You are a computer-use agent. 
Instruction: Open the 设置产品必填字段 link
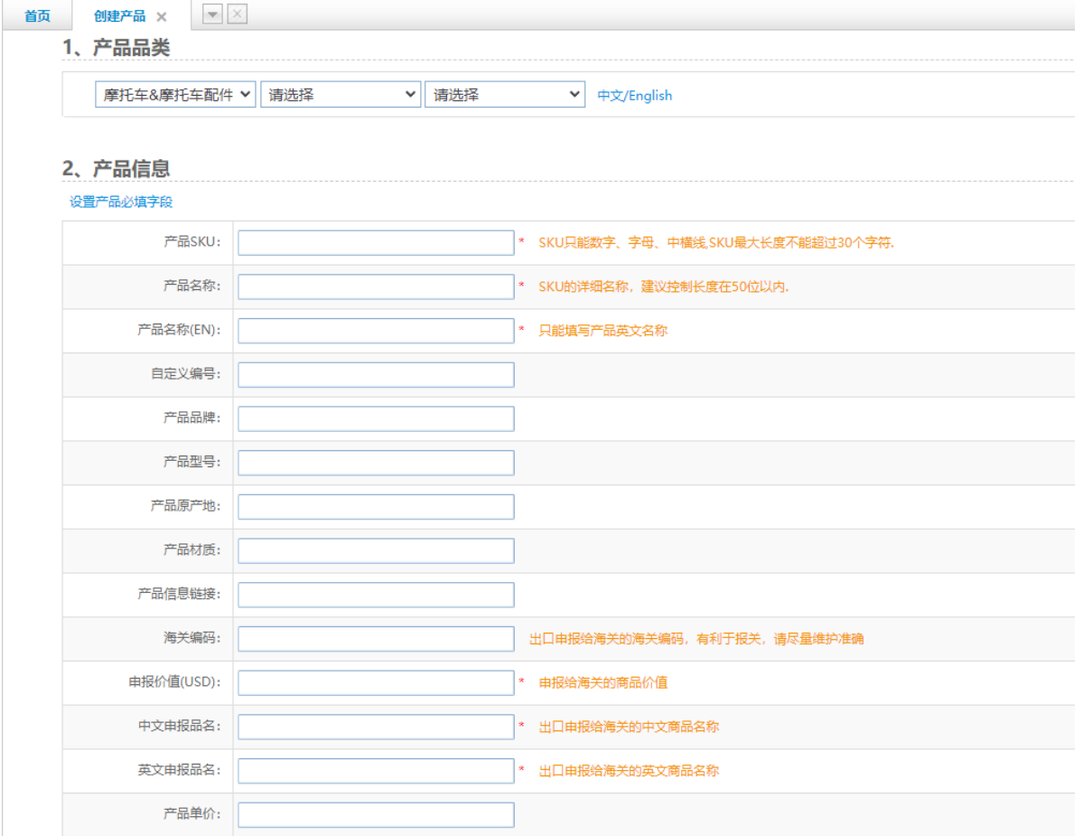(121, 202)
